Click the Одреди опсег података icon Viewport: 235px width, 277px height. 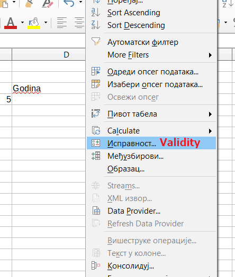click(x=96, y=71)
